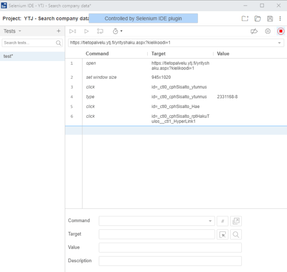The width and height of the screenshot is (287, 272).
Task: Click the Step over command icon
Action: point(100,31)
